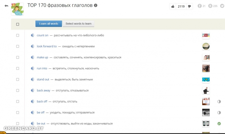Play pronunciation of 'back away'
The image size is (225, 134).
(x=32, y=90)
